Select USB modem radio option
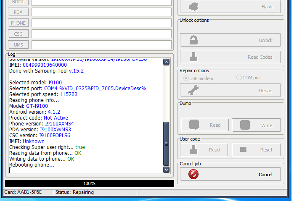Image resolution: width=294 pixels, height=201 pixels. point(186,78)
